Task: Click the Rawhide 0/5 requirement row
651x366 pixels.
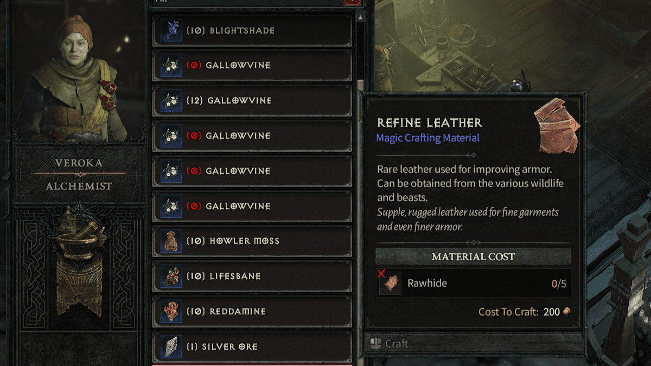Action: pos(473,283)
